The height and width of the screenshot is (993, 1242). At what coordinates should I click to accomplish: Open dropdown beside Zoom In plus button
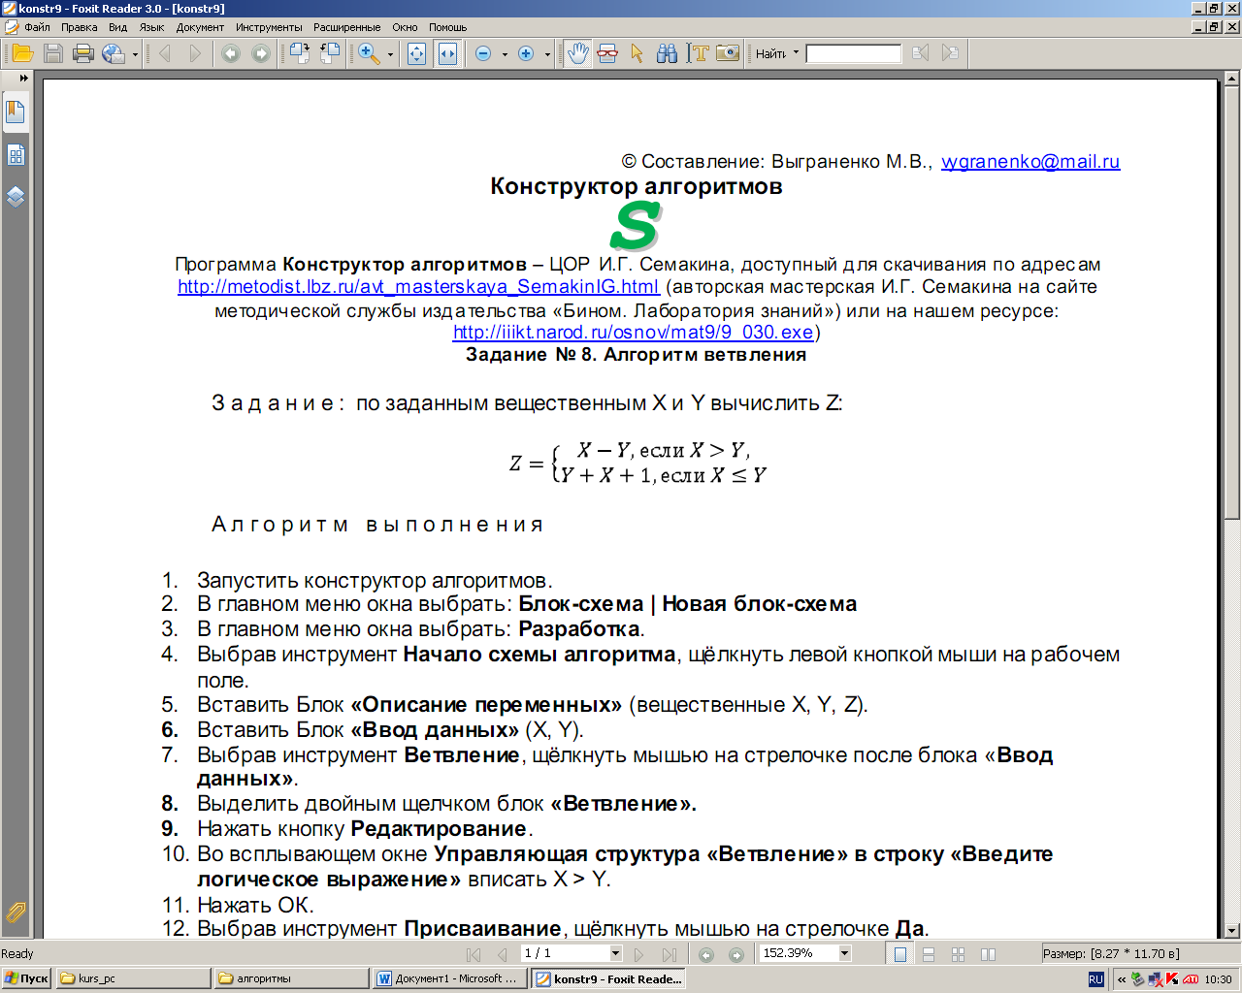pyautogui.click(x=547, y=54)
